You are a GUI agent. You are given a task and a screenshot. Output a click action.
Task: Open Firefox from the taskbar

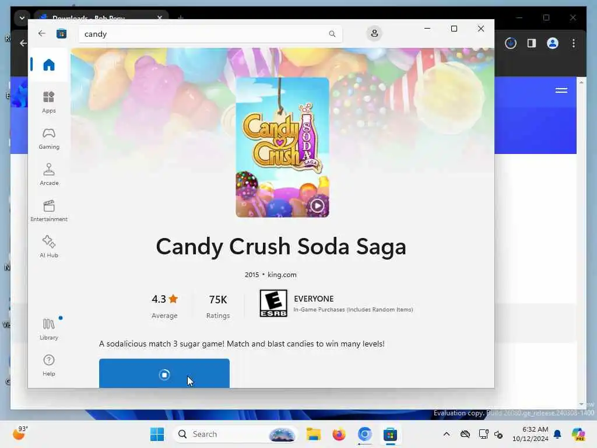coord(339,434)
